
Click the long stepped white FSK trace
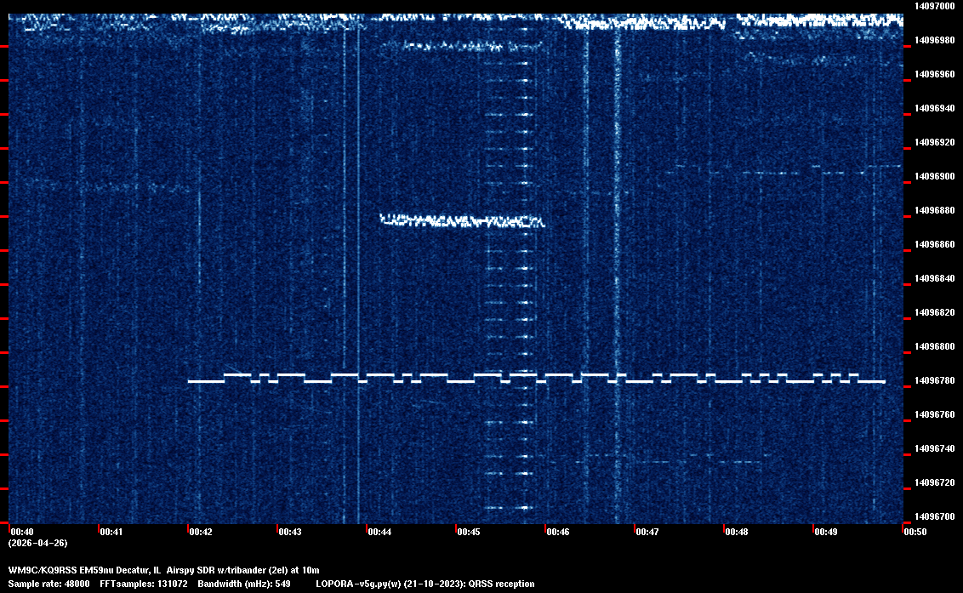coord(536,379)
